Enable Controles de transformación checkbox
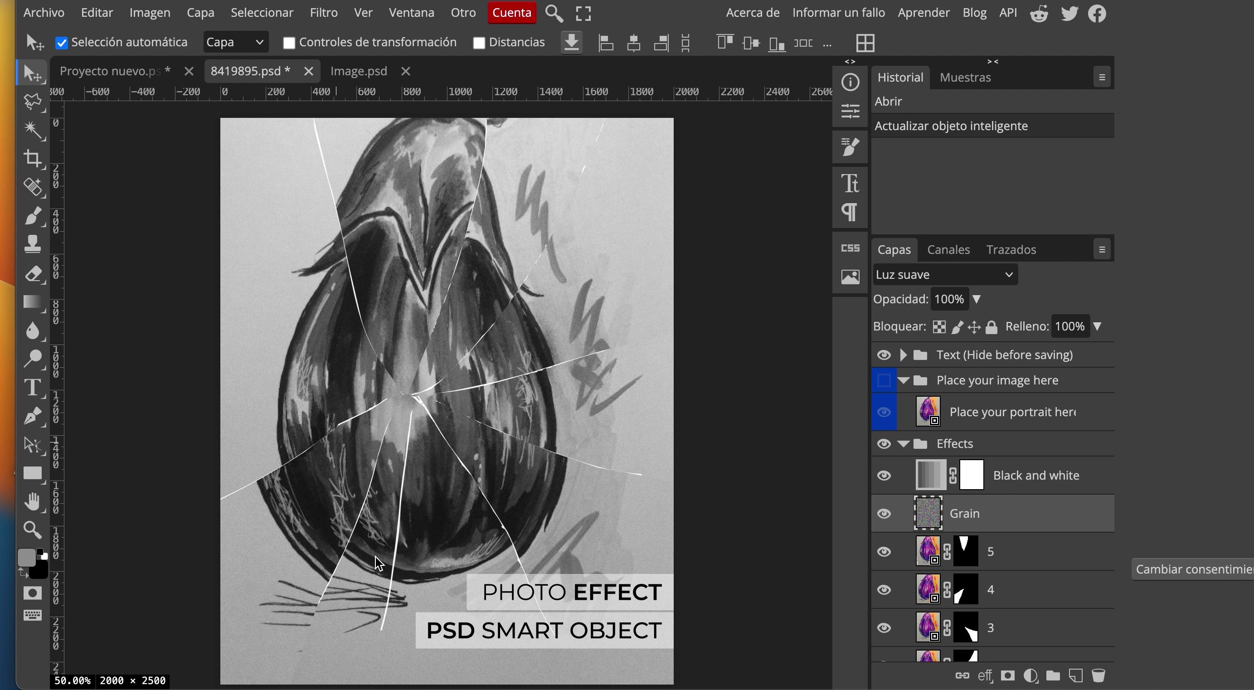 tap(289, 43)
